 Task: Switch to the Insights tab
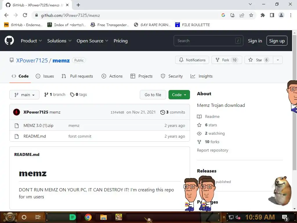[202, 76]
